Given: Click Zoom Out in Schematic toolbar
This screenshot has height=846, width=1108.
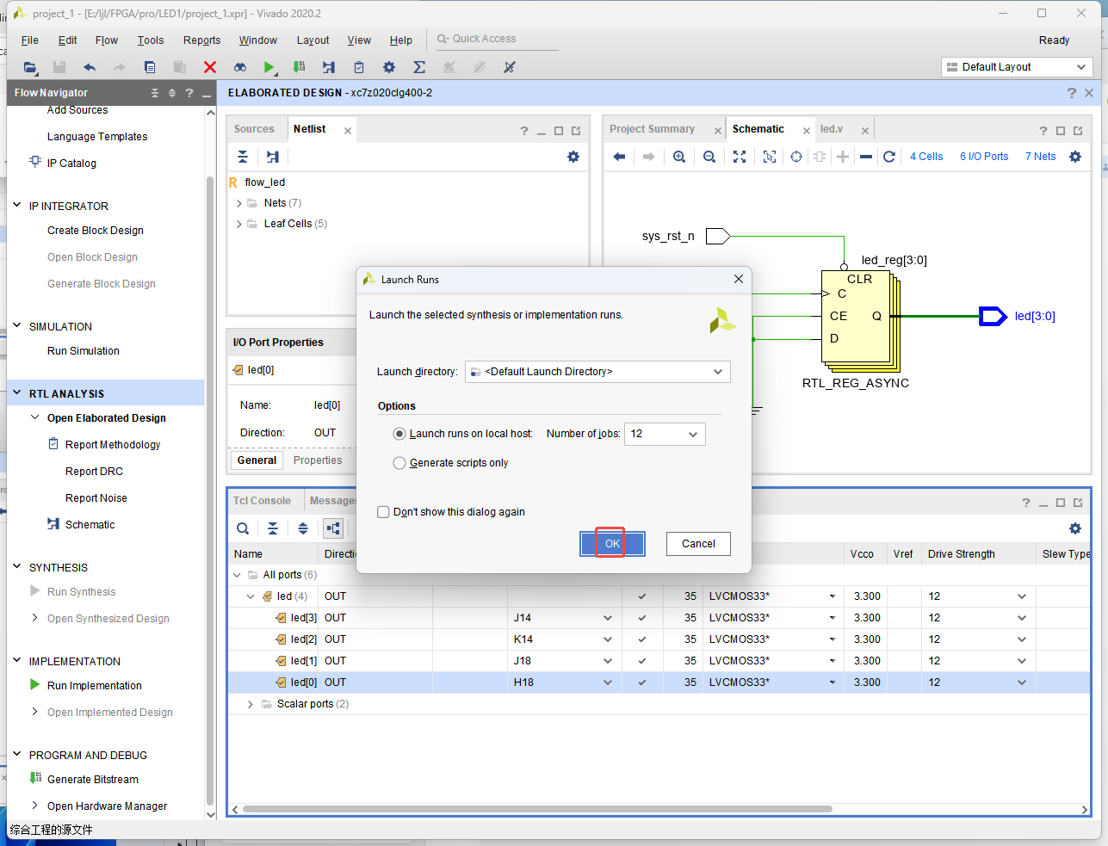Looking at the screenshot, I should (709, 157).
